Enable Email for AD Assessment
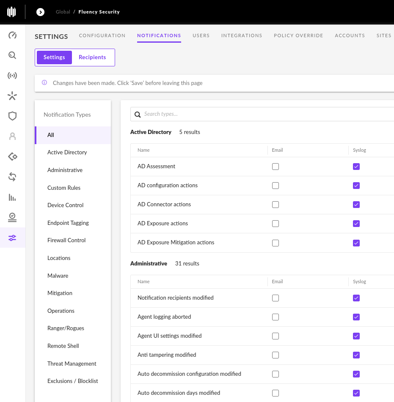The width and height of the screenshot is (394, 402). pos(276,167)
